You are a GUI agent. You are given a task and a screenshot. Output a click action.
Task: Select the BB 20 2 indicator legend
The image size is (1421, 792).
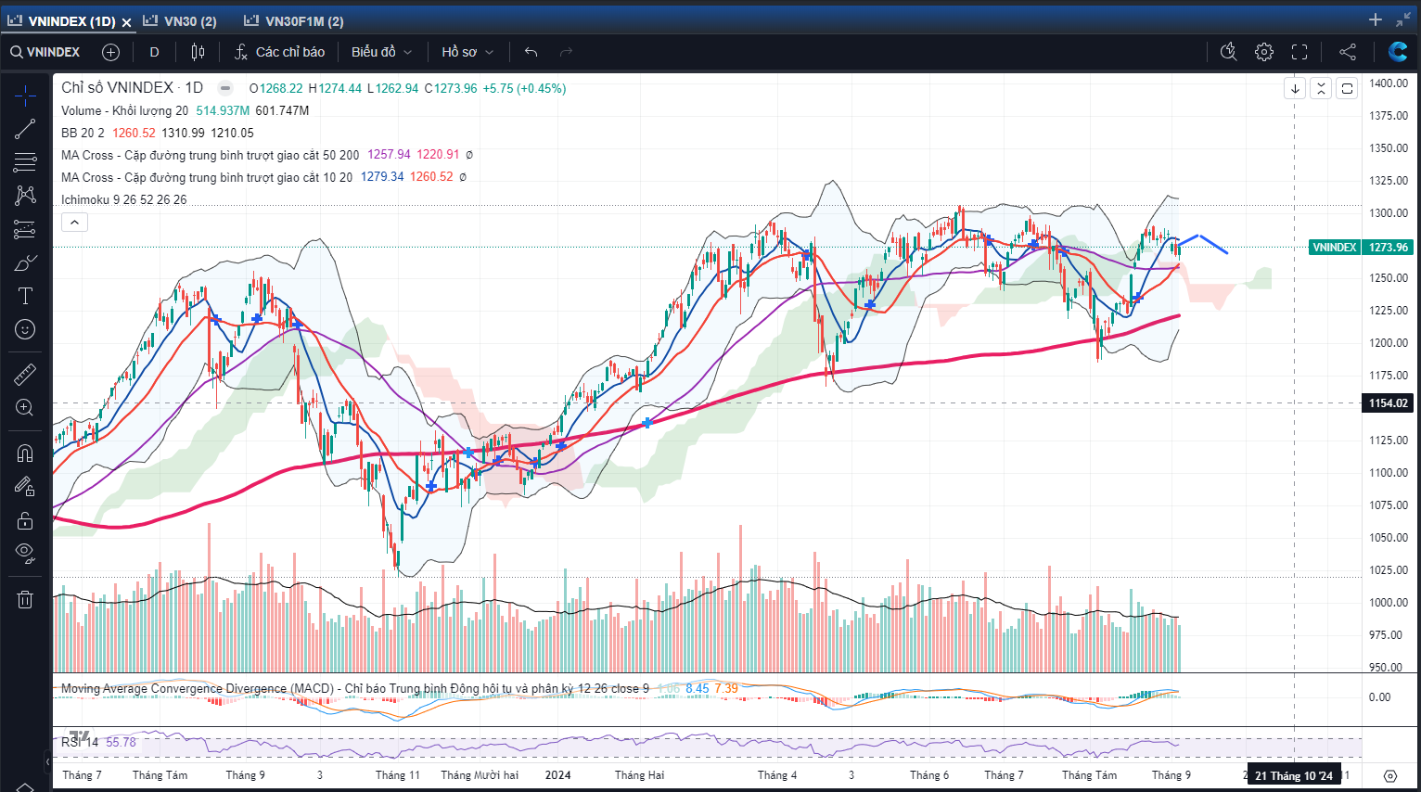click(83, 133)
